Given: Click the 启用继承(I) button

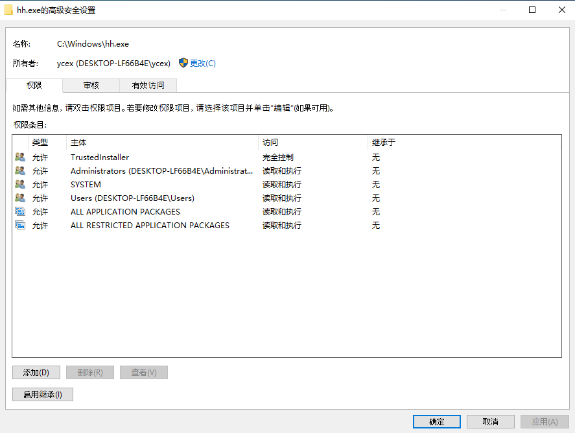Looking at the screenshot, I should coord(43,395).
